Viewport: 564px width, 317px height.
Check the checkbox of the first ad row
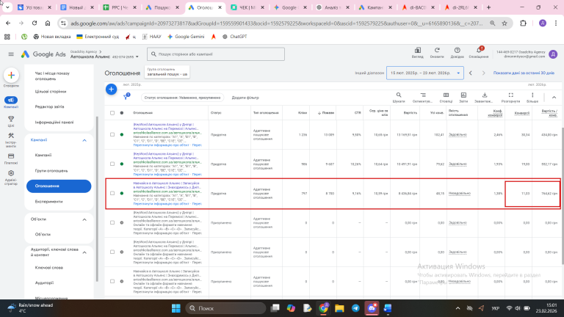[112, 135]
